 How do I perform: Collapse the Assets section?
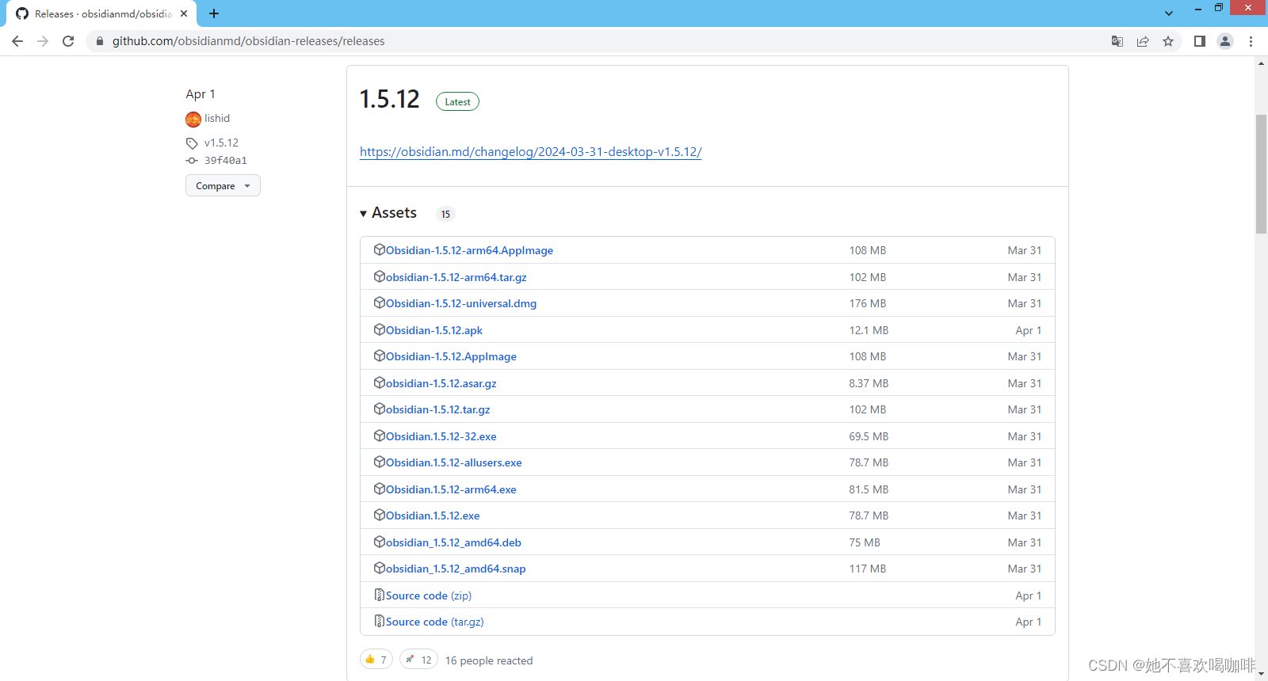click(388, 213)
